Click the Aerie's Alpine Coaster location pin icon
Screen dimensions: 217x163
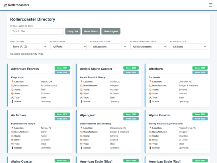[81, 81]
